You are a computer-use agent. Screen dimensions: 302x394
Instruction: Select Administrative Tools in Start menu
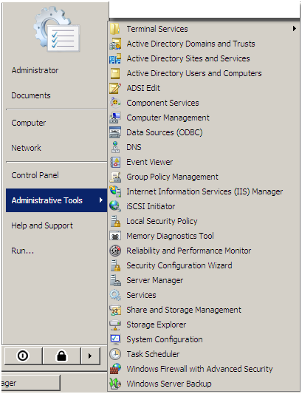pyautogui.click(x=56, y=200)
